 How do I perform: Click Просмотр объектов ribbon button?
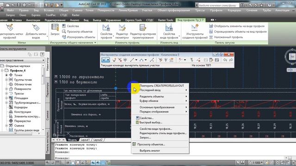pos(77,32)
